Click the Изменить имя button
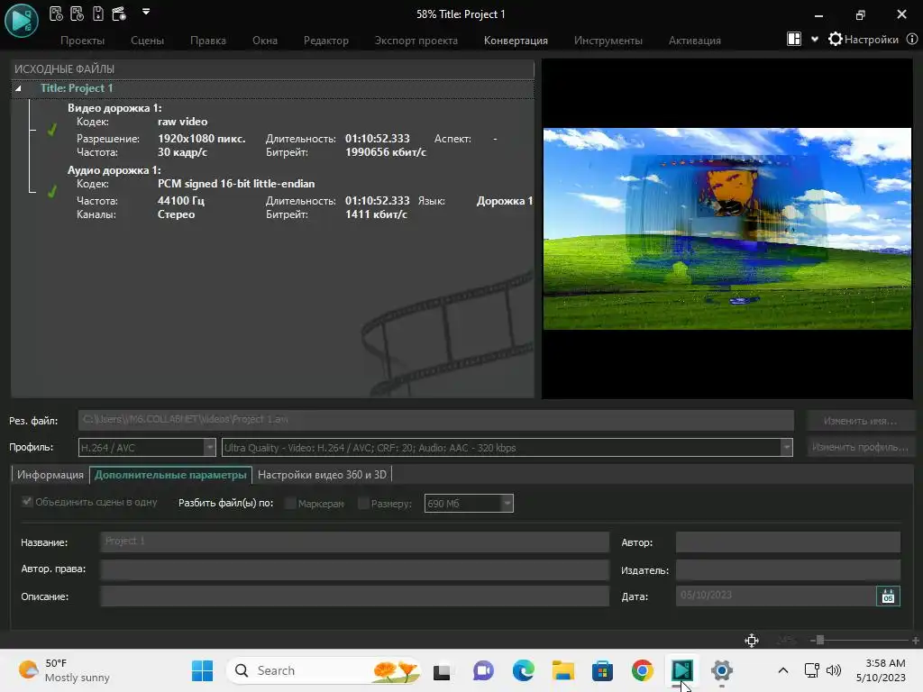This screenshot has height=692, width=923. coord(860,421)
